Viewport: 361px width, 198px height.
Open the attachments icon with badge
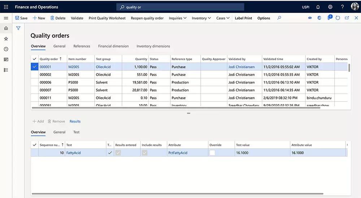(330, 17)
